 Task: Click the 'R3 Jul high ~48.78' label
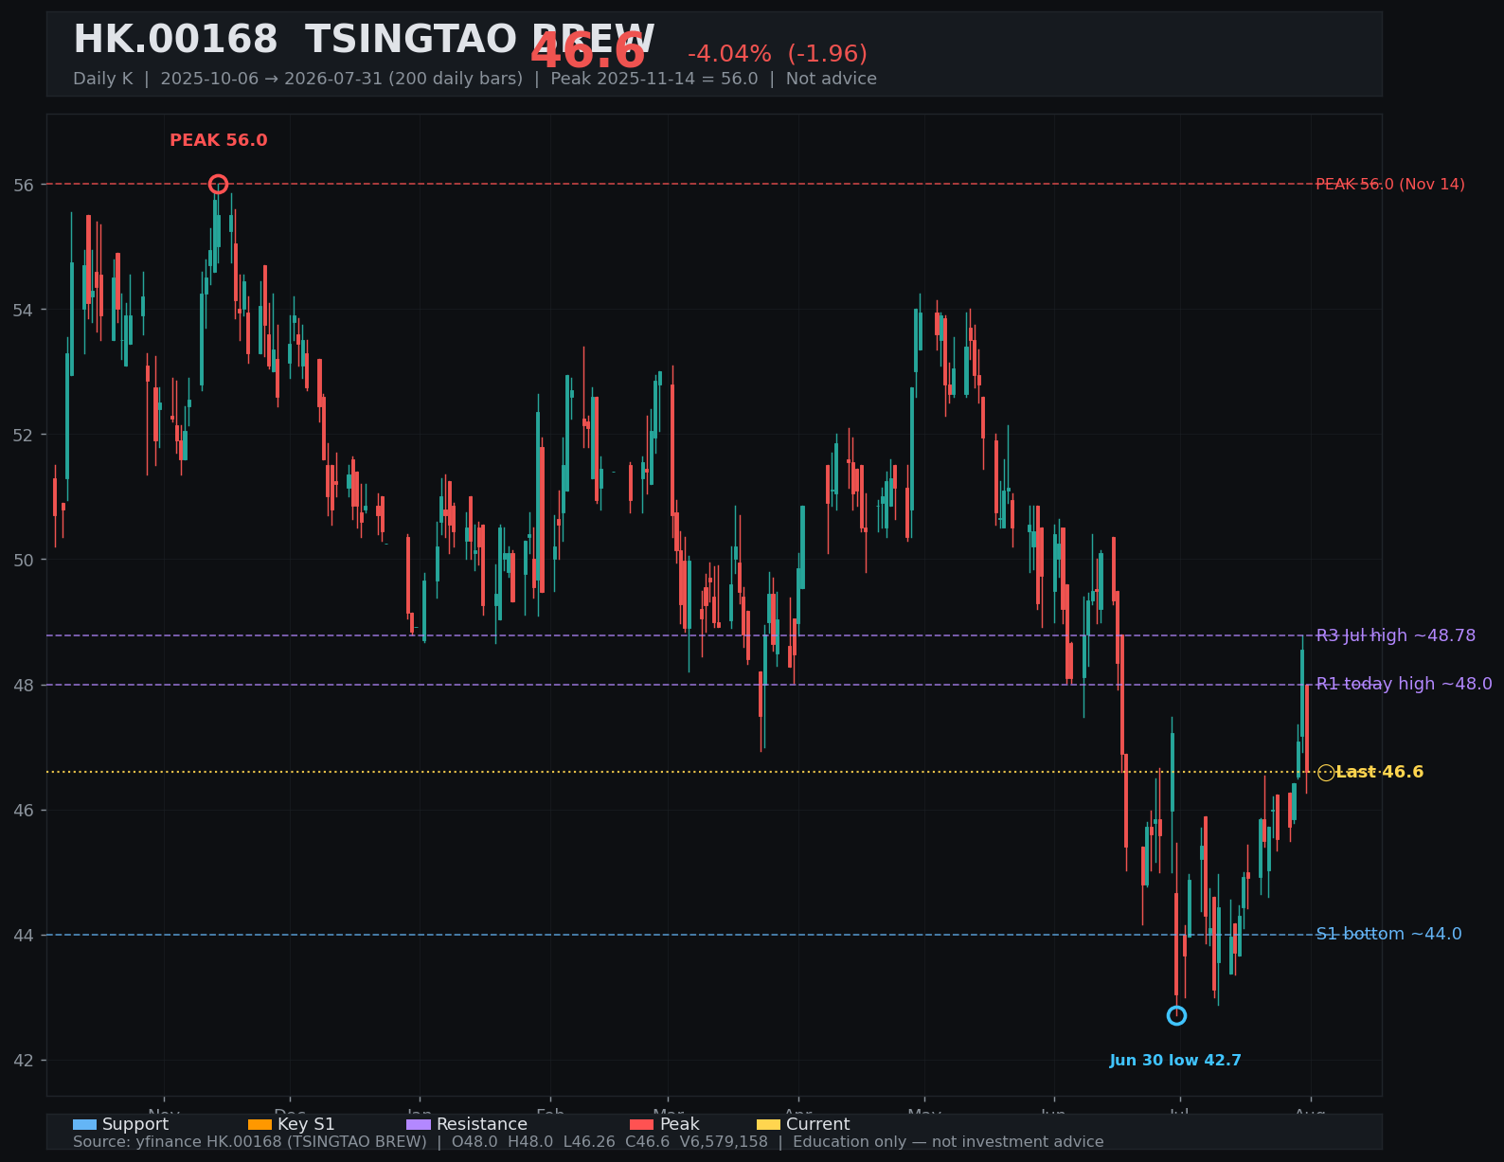coord(1396,635)
